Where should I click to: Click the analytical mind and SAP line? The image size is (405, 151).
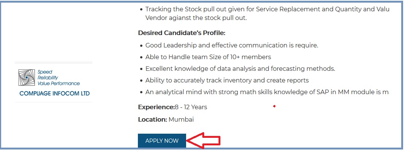click(267, 92)
